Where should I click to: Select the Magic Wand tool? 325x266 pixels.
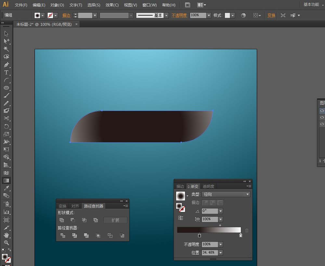pyautogui.click(x=6, y=49)
